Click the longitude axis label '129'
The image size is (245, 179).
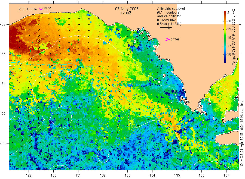[x=29, y=175]
